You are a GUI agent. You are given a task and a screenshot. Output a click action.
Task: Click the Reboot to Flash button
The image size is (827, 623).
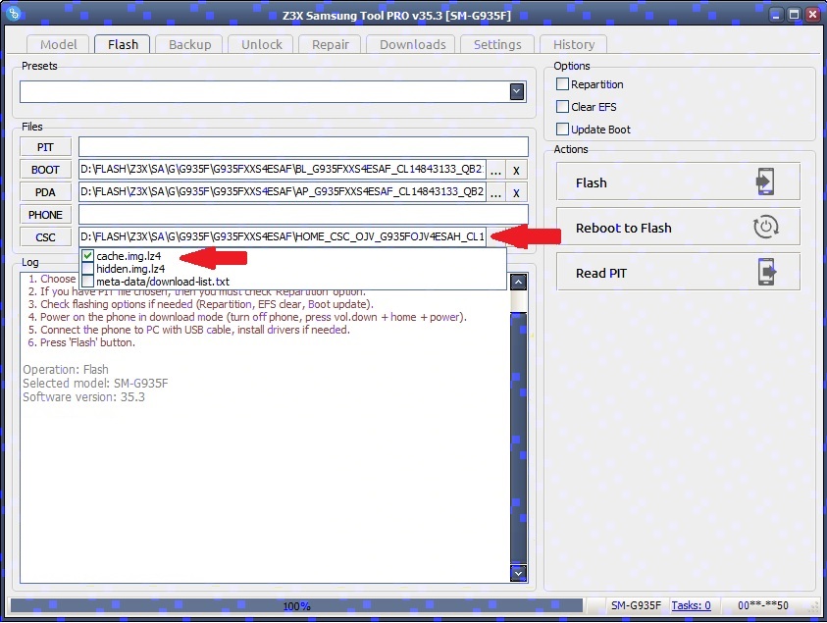click(678, 228)
